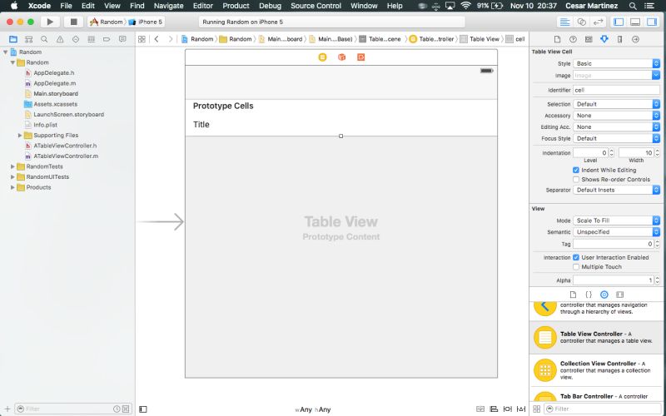The width and height of the screenshot is (666, 416).
Task: Open the Debug menu
Action: 270,6
